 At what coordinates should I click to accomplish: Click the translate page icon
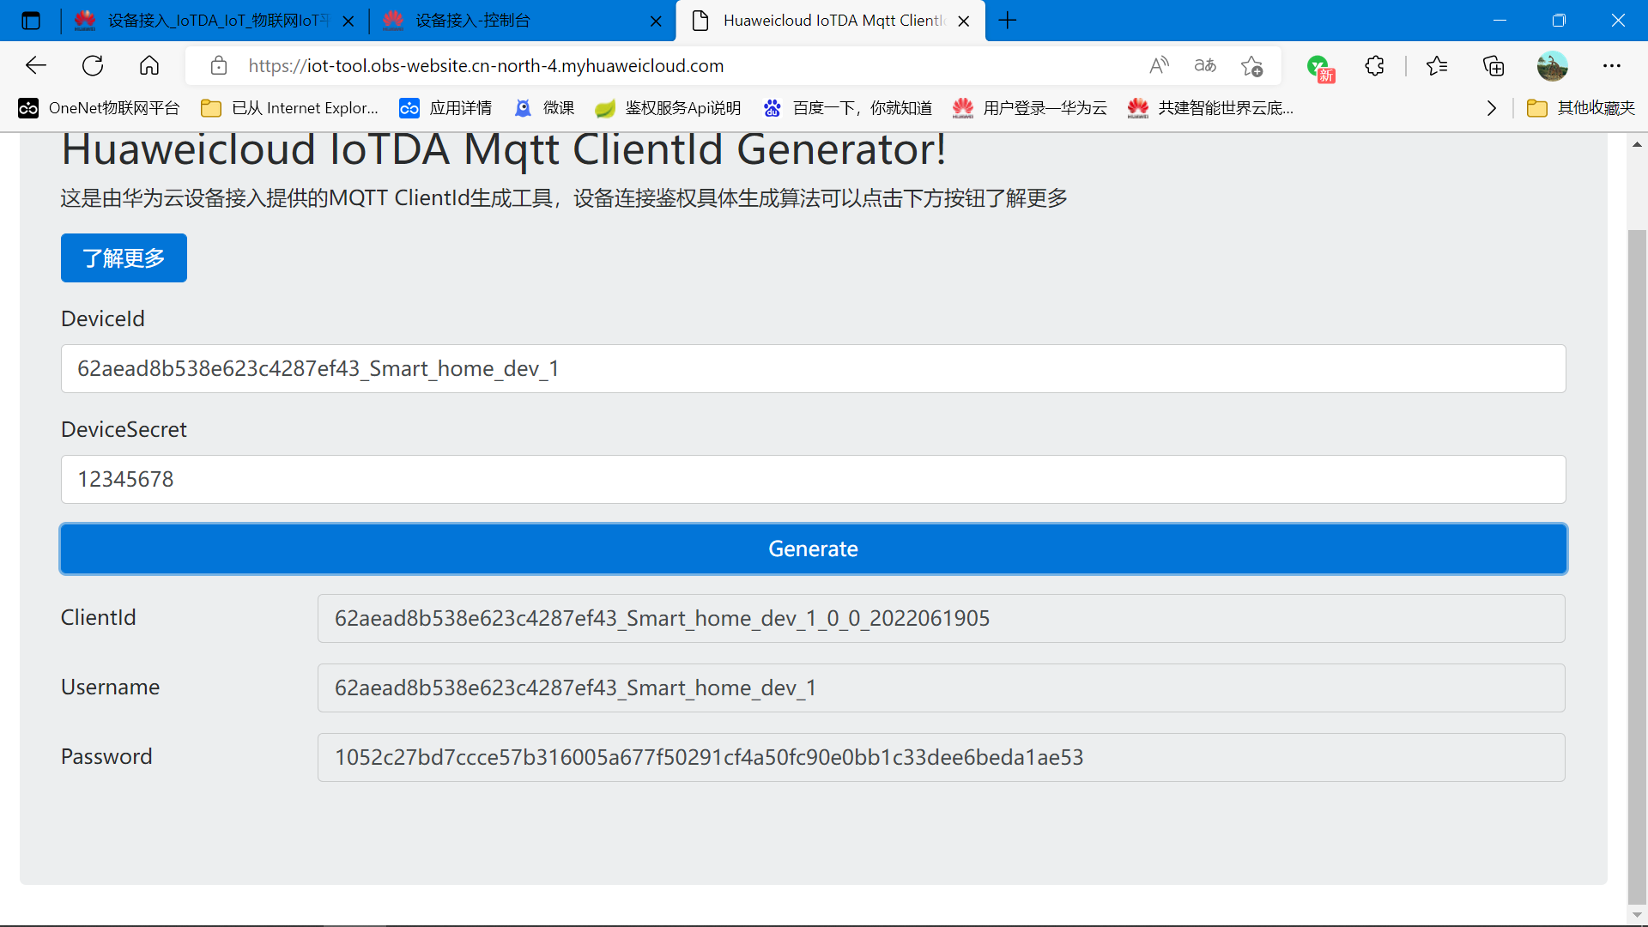pyautogui.click(x=1205, y=65)
